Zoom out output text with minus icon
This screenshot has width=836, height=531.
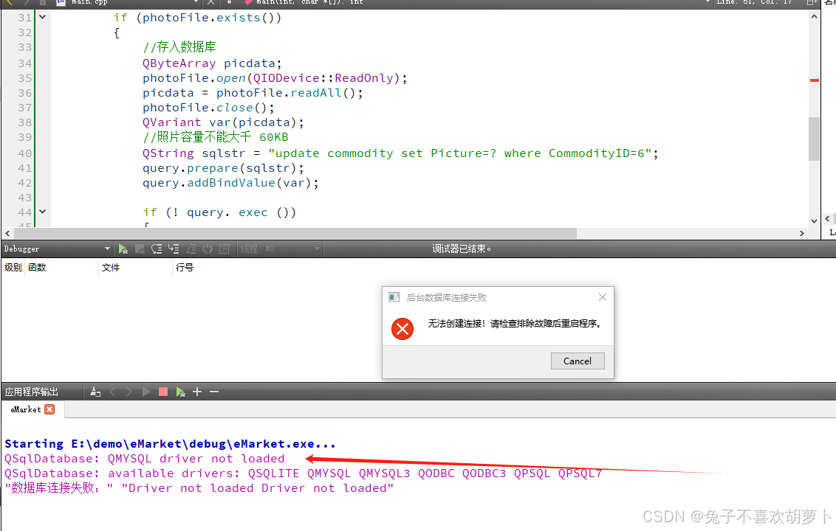[214, 392]
